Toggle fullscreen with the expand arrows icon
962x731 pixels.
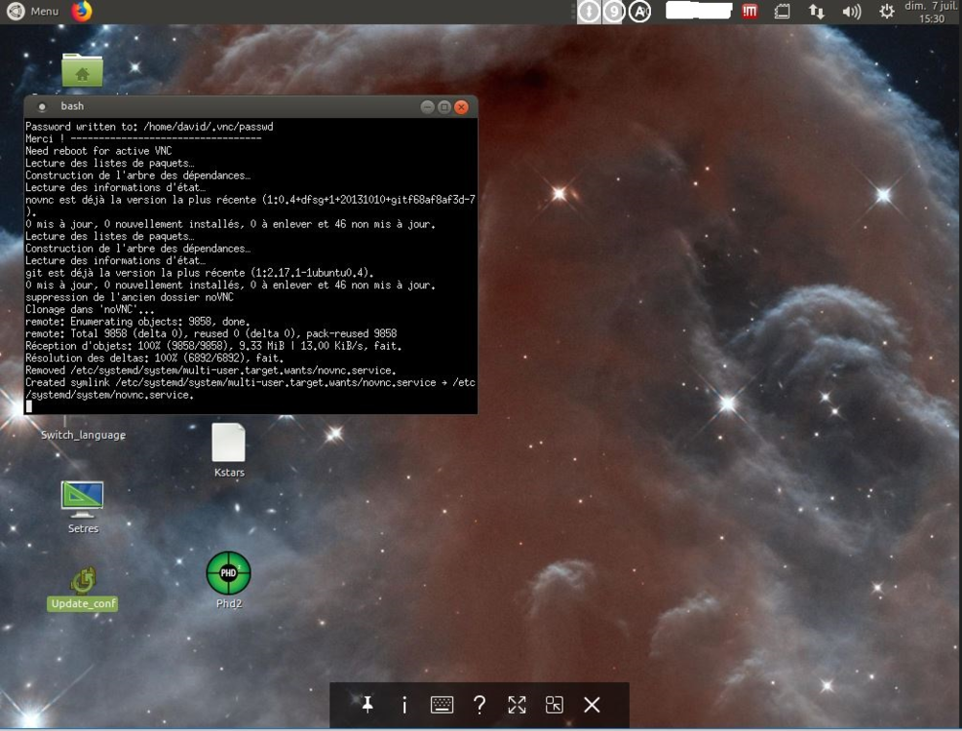[x=518, y=705]
